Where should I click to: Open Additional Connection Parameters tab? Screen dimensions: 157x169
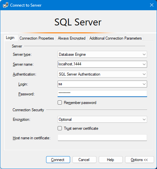pos(116,38)
